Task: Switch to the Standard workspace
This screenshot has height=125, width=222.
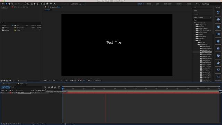Action: pyautogui.click(x=179, y=4)
